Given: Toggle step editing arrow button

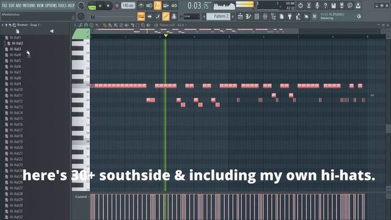Looking at the screenshot, I should (149, 16).
